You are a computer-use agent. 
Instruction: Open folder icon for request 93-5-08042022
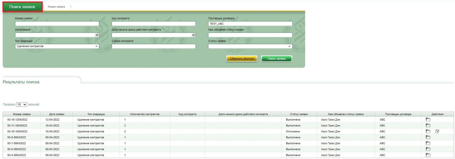click(x=428, y=149)
